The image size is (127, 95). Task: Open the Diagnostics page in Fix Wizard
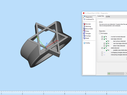click(89, 17)
